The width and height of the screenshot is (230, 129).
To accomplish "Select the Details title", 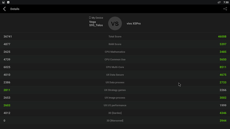I will click(x=15, y=9).
